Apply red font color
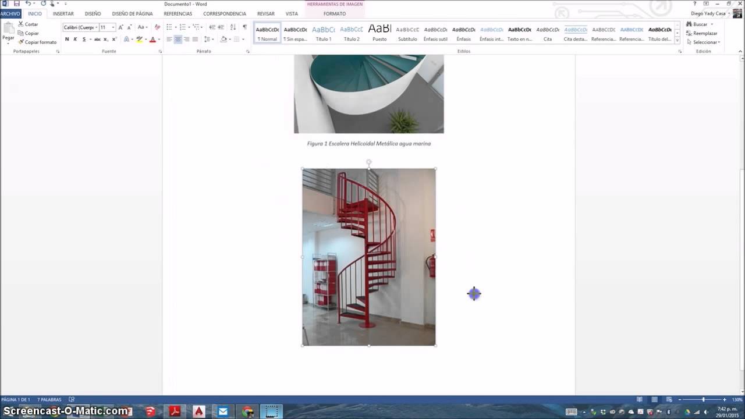The width and height of the screenshot is (745, 419). coord(152,39)
